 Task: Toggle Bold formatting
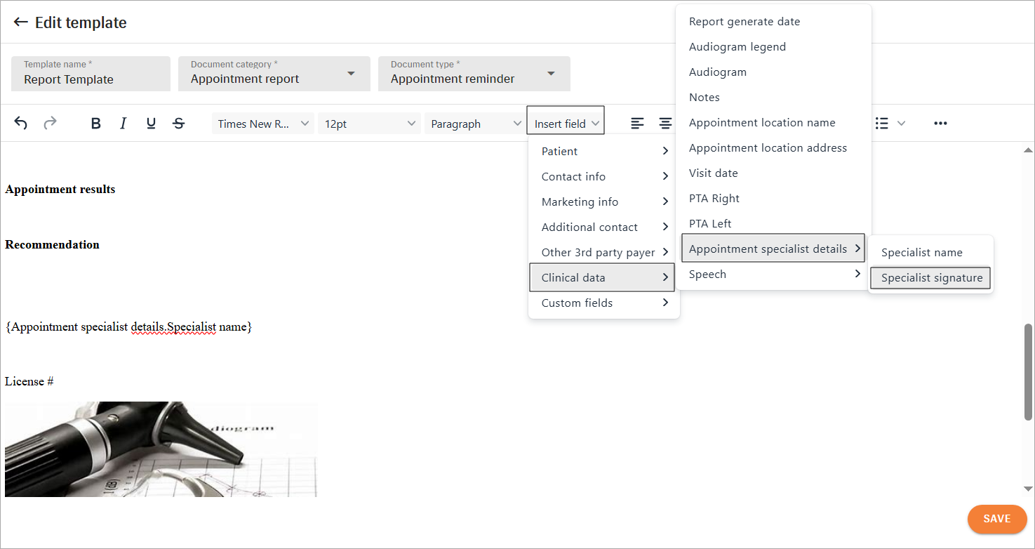pyautogui.click(x=96, y=124)
